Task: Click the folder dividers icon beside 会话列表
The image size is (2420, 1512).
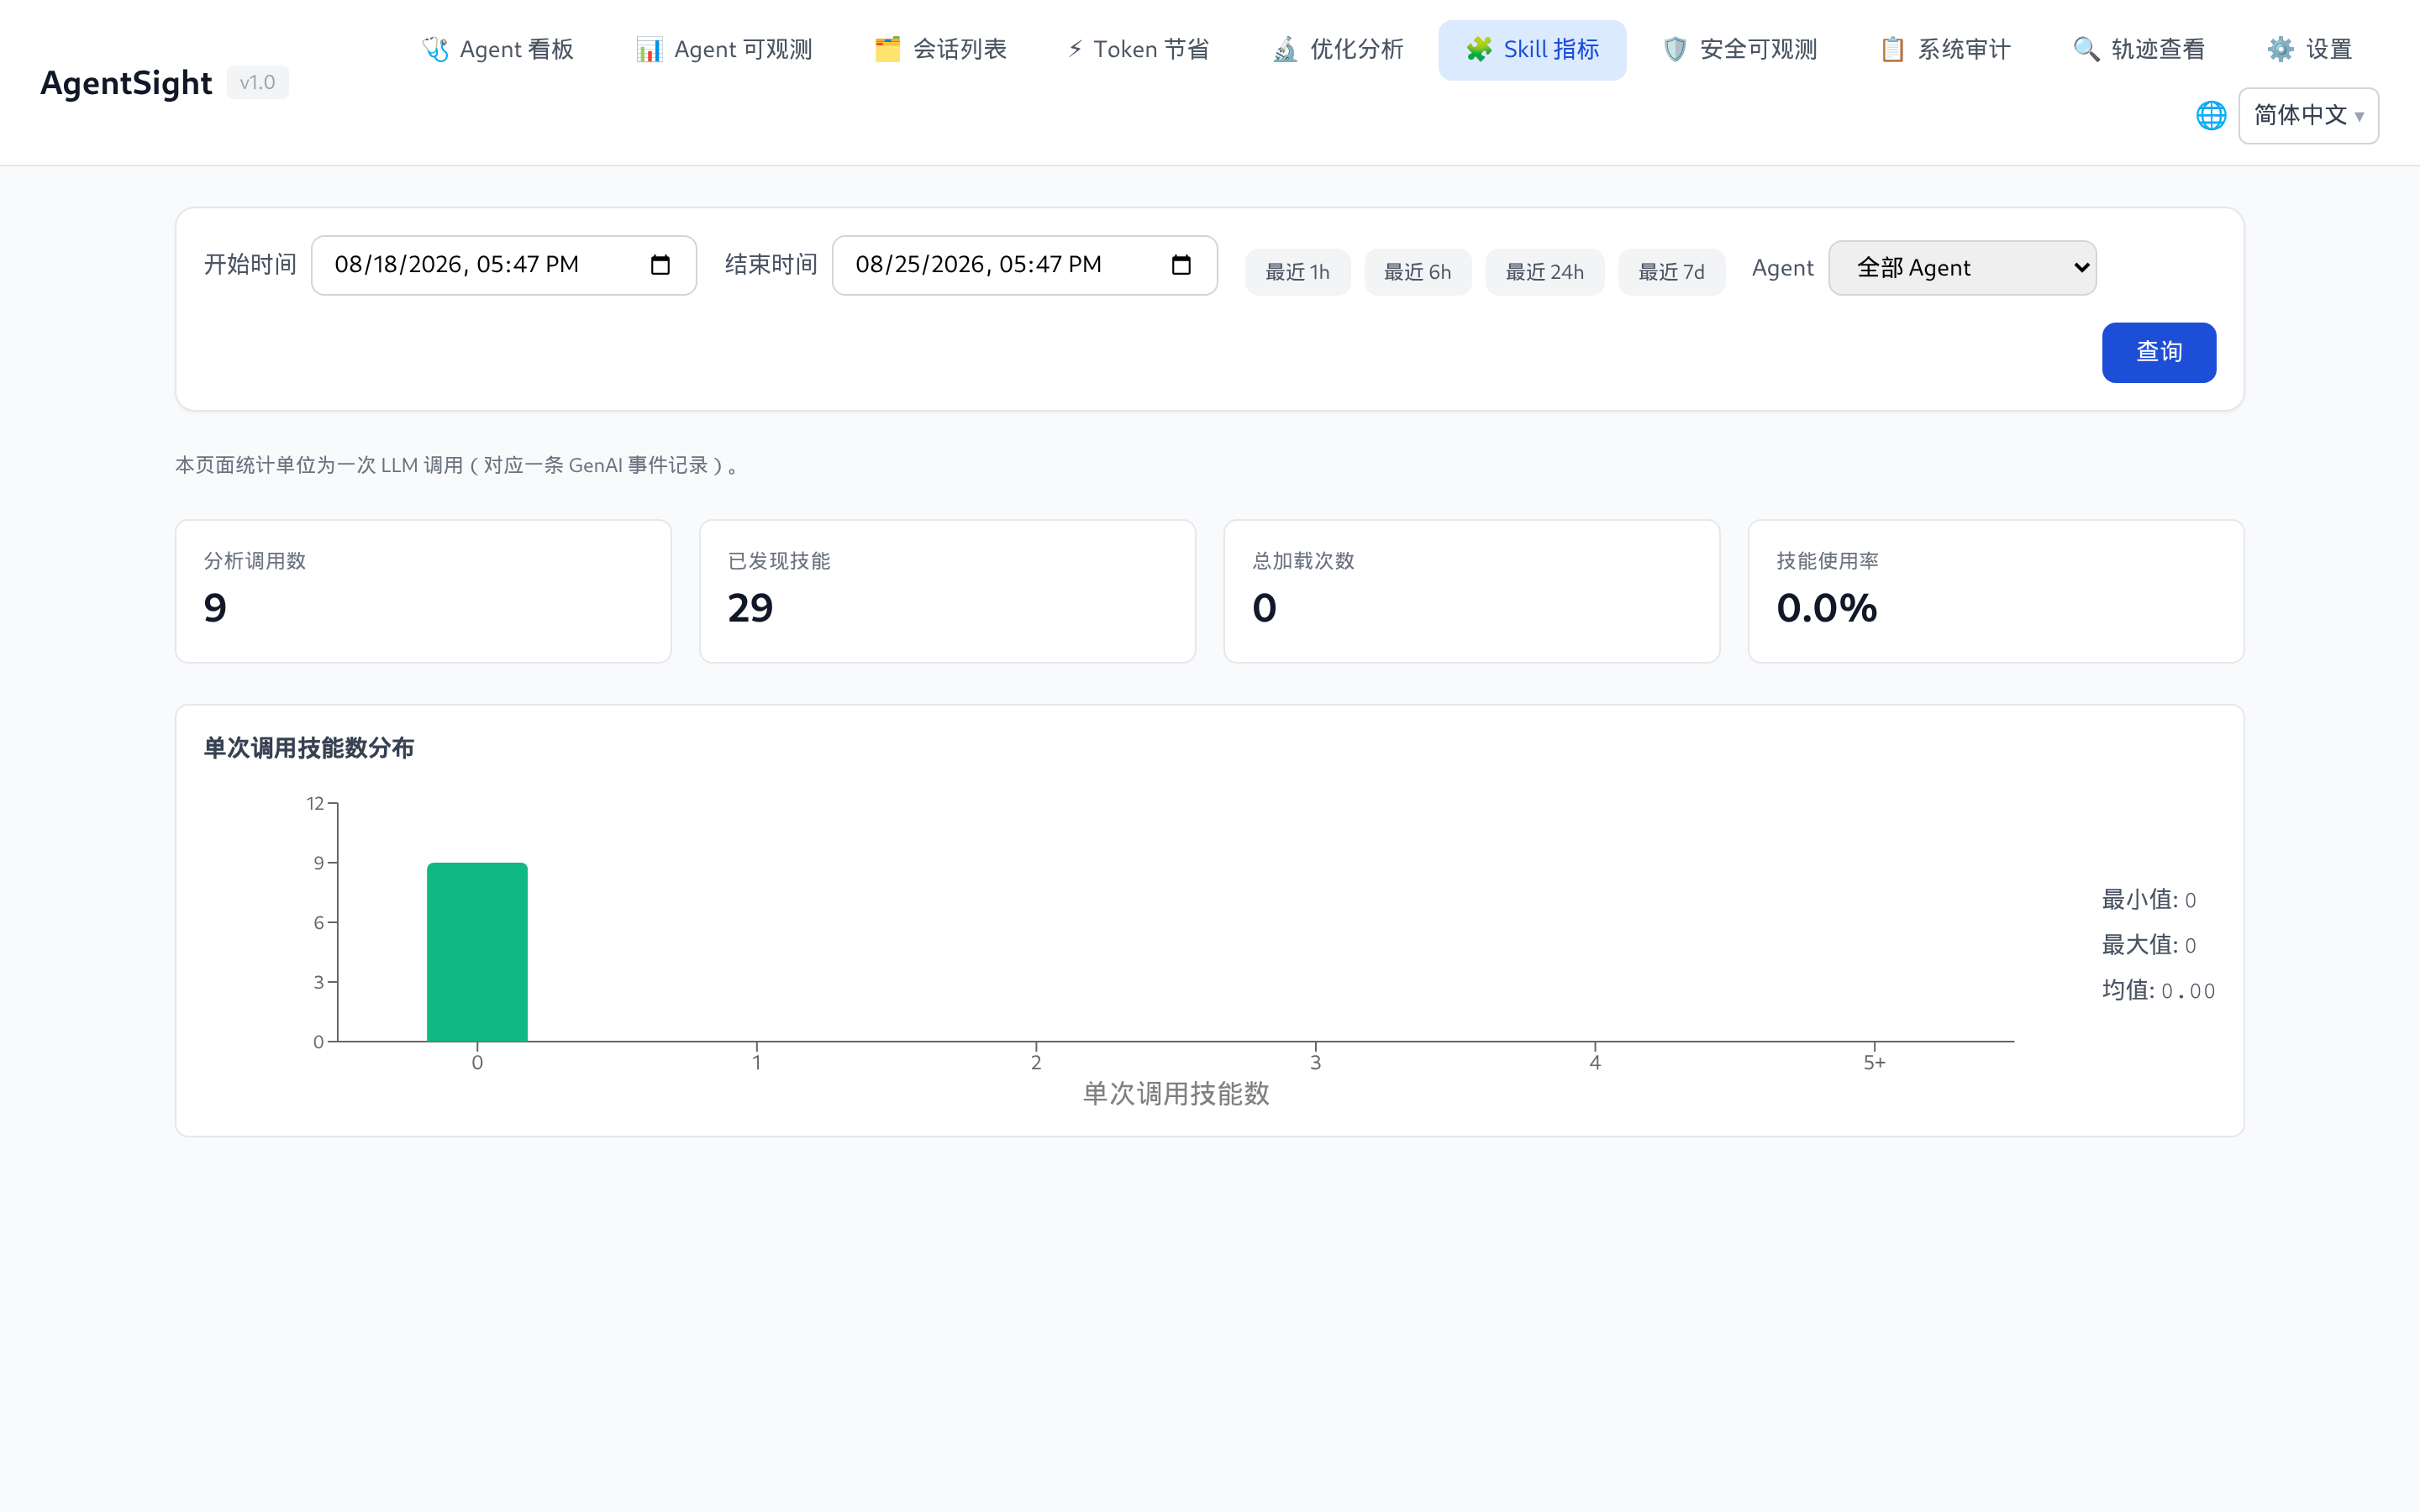Action: coord(887,49)
